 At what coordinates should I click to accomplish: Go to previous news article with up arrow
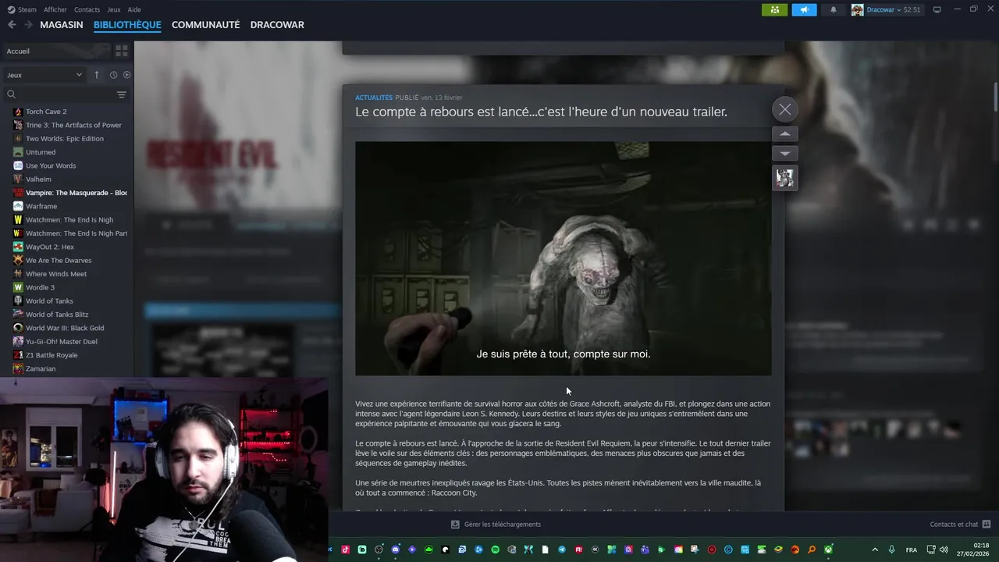coord(785,133)
